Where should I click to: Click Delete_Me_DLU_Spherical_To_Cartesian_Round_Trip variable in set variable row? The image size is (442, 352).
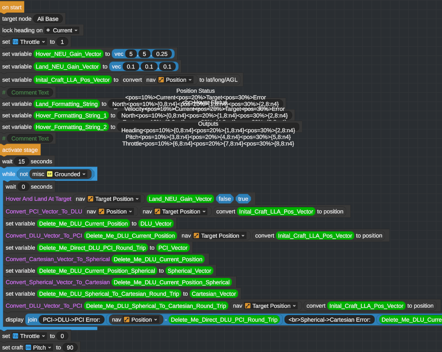[109, 294]
